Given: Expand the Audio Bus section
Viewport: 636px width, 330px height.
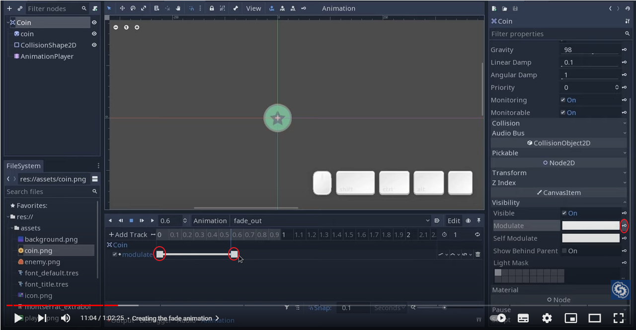Looking at the screenshot, I should coord(559,133).
